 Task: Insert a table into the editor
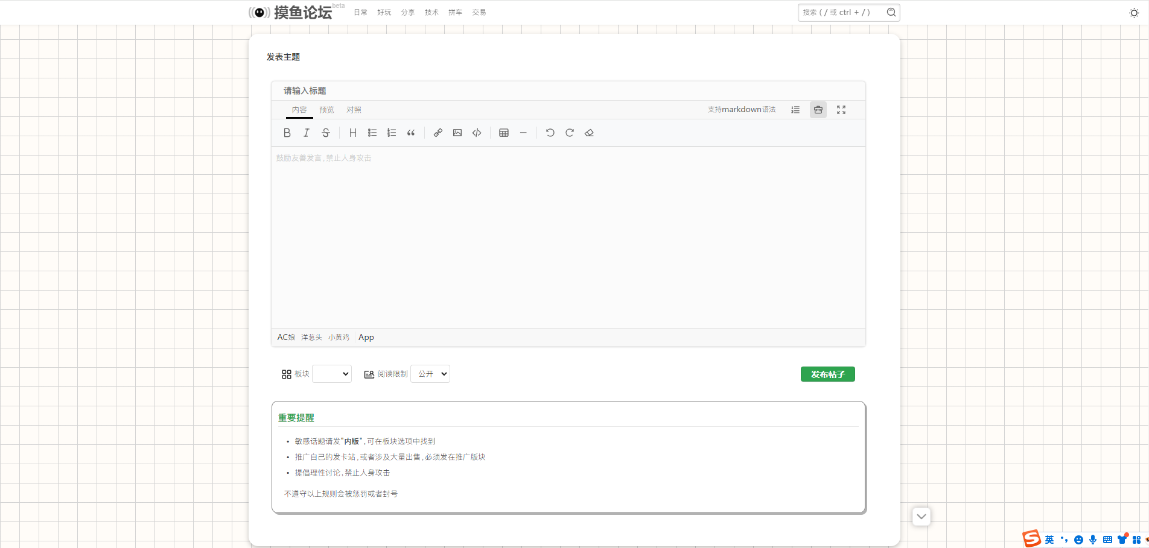point(504,133)
